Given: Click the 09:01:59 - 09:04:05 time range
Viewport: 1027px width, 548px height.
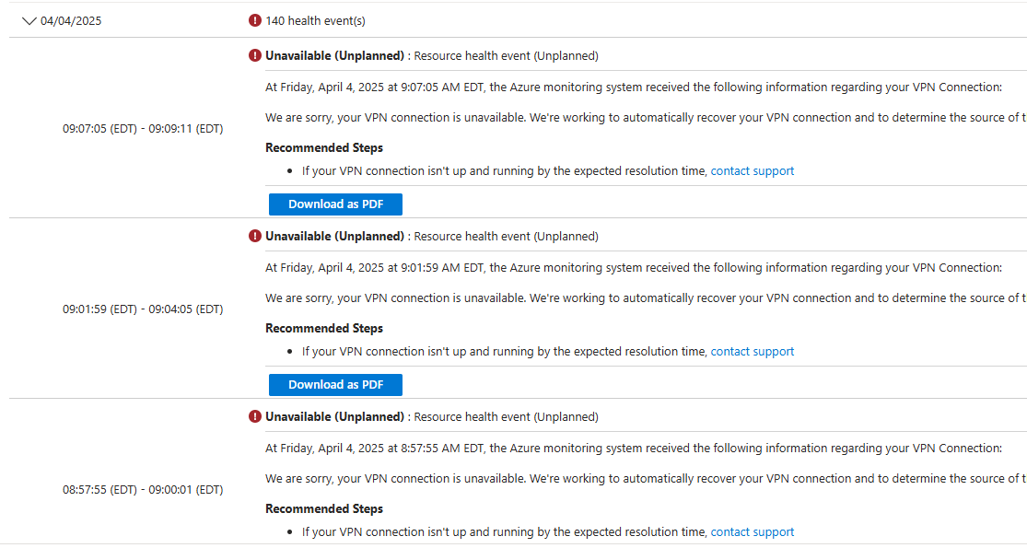Looking at the screenshot, I should click(143, 309).
